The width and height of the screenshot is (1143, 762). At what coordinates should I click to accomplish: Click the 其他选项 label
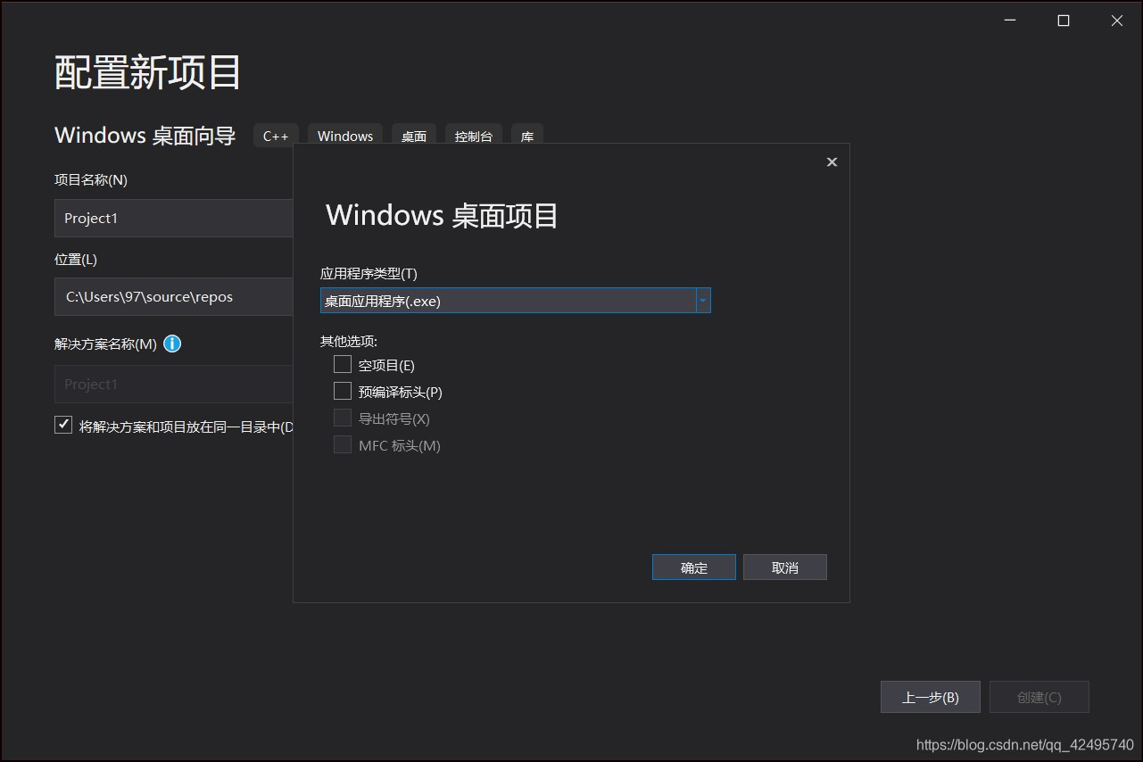click(349, 341)
